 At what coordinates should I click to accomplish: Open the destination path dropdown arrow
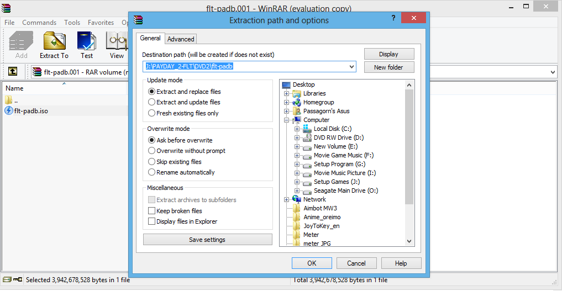(x=351, y=67)
